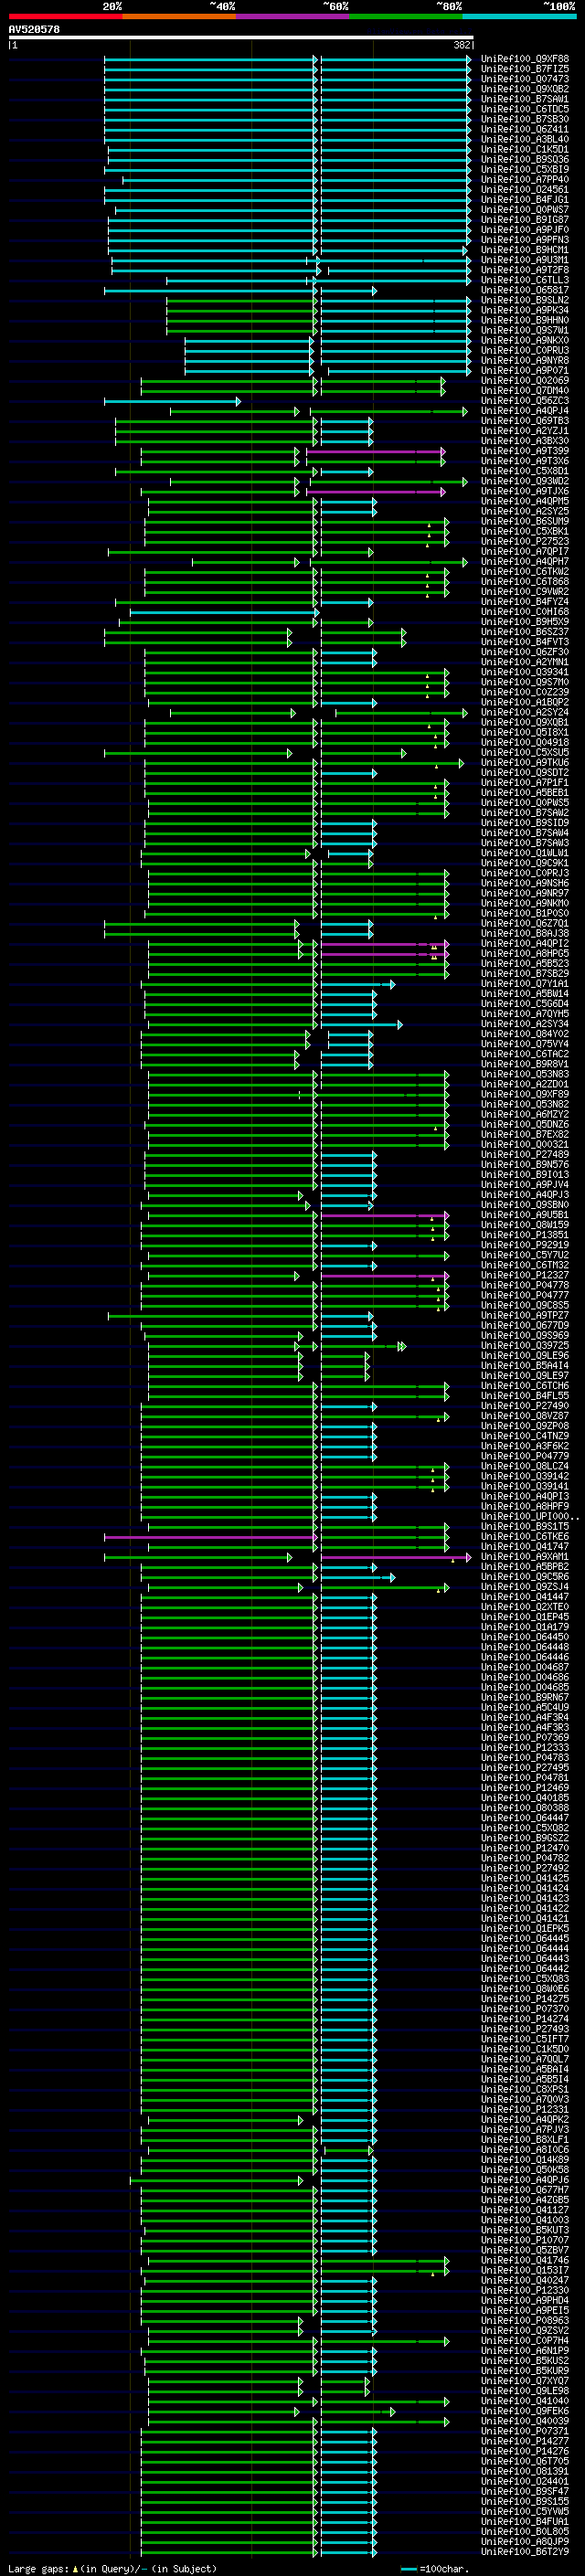Click the UniRef100_B0L805 label
This screenshot has width=585, height=2576.
click(x=525, y=2531)
